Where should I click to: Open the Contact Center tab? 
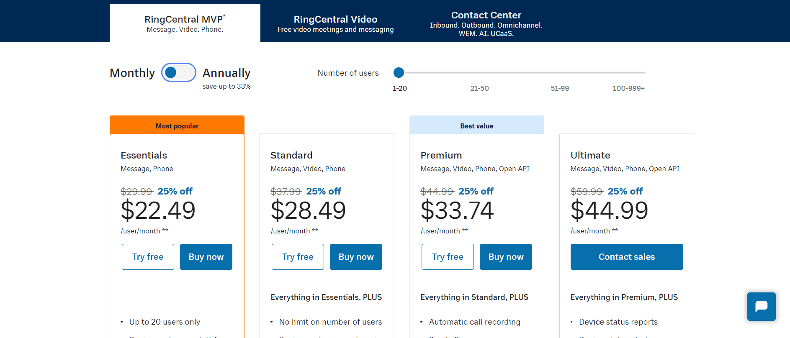tap(486, 23)
